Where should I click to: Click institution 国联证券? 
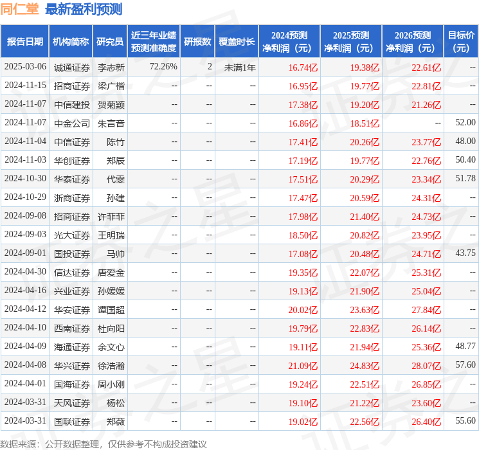point(72,422)
